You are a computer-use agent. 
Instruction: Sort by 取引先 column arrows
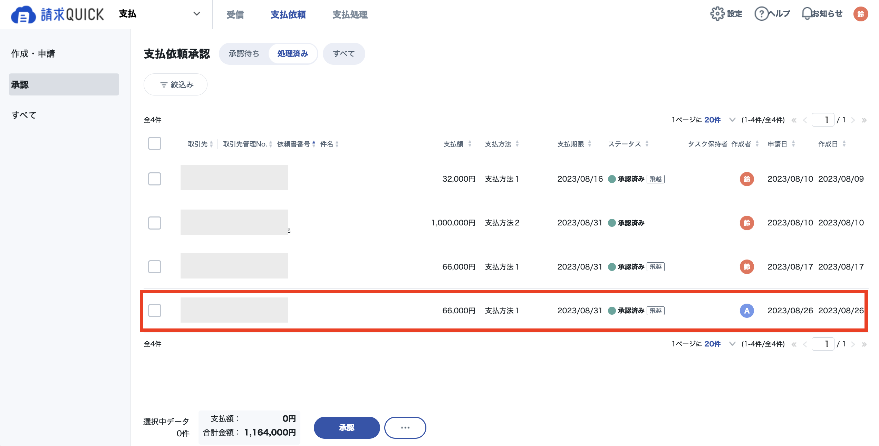click(211, 144)
